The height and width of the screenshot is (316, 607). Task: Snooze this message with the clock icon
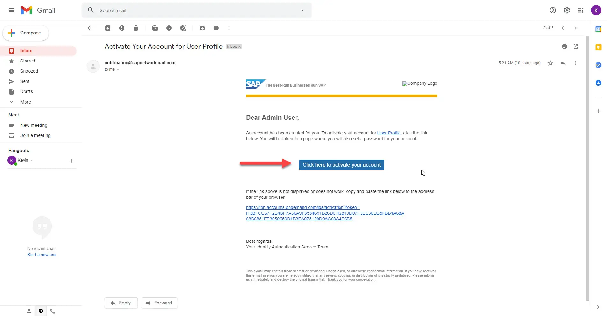(x=169, y=28)
